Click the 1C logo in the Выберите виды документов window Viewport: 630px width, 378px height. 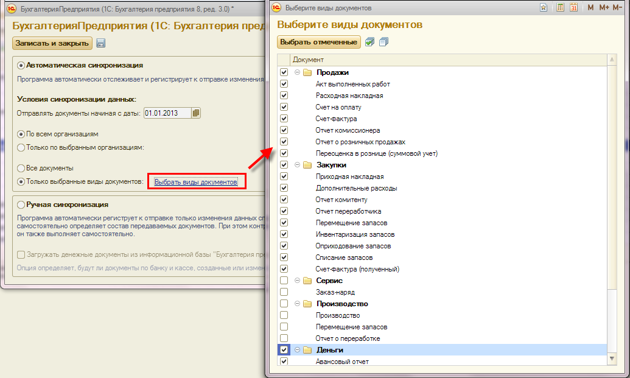coord(276,8)
